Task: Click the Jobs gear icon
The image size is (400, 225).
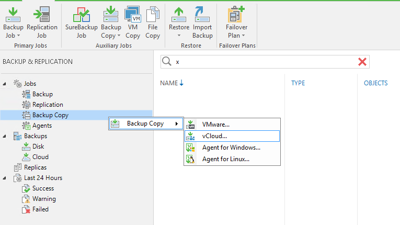Action: coord(18,84)
